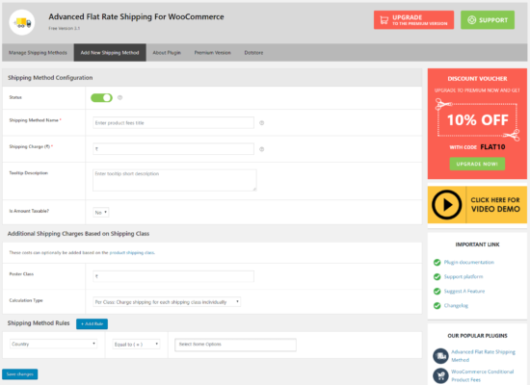The height and width of the screenshot is (385, 530).
Task: Open the Equal to operator dropdown
Action: 136,345
